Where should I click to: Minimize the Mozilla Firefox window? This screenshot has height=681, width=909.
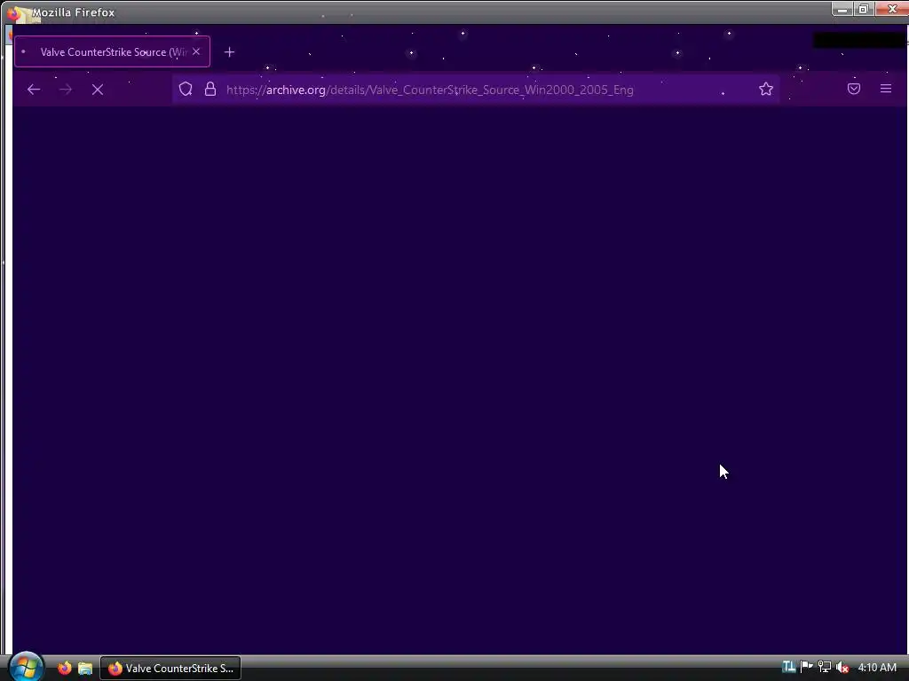[842, 9]
